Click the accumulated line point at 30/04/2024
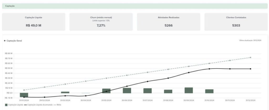The height and width of the screenshot is (110, 269). coord(86,96)
